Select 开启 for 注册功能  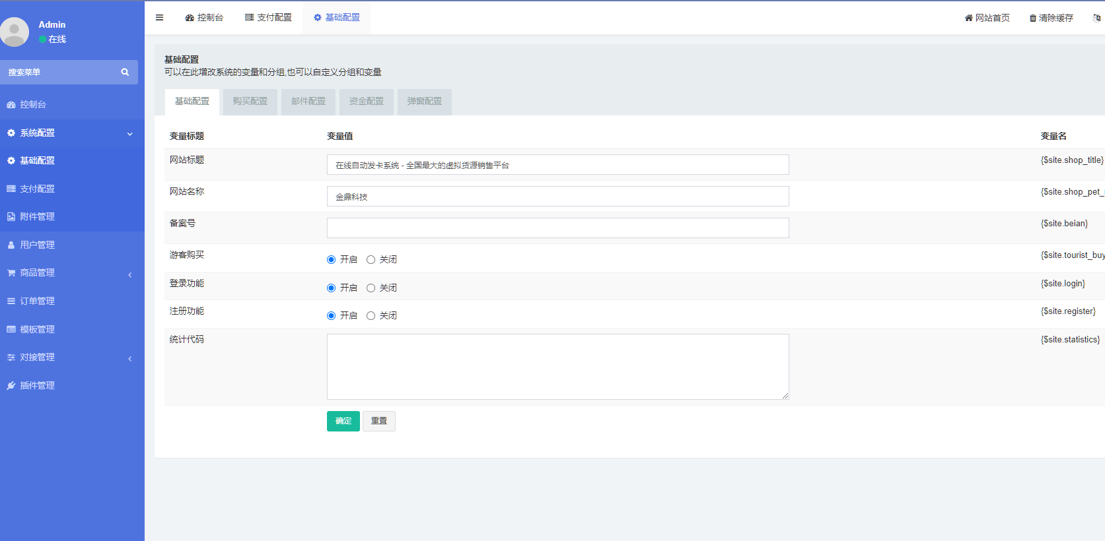pyautogui.click(x=332, y=316)
